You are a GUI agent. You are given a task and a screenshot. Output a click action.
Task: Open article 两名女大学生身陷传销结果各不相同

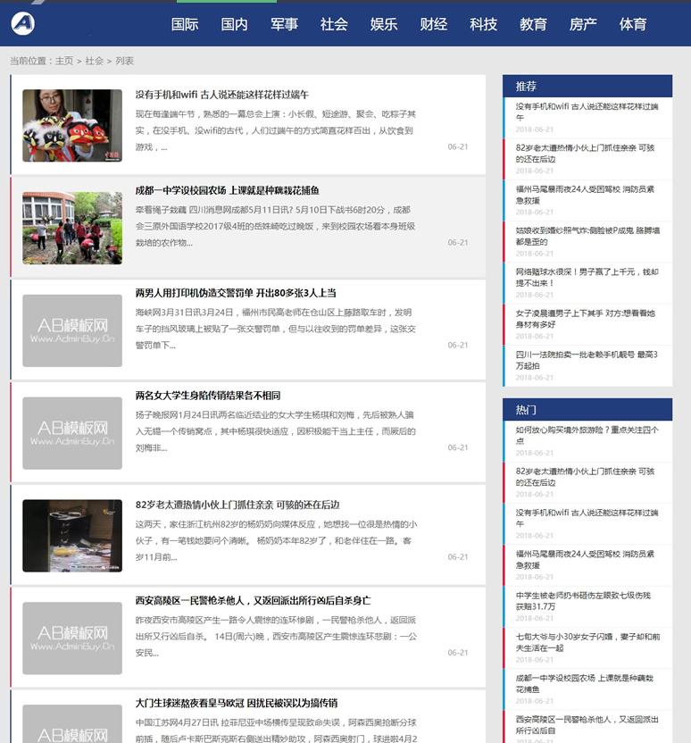(207, 396)
